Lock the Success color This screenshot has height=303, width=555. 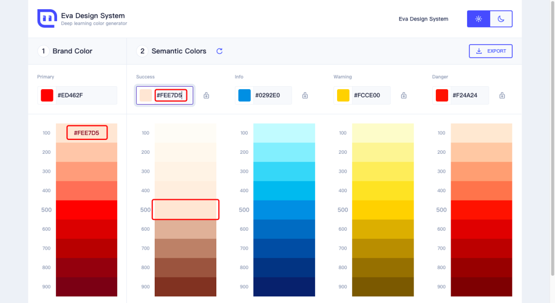[206, 95]
